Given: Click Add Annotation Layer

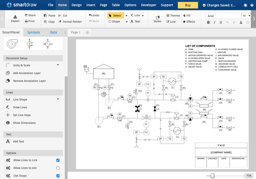Looking at the screenshot, I should (27, 73).
